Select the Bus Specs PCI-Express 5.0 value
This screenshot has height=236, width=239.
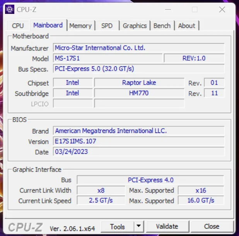coord(138,69)
